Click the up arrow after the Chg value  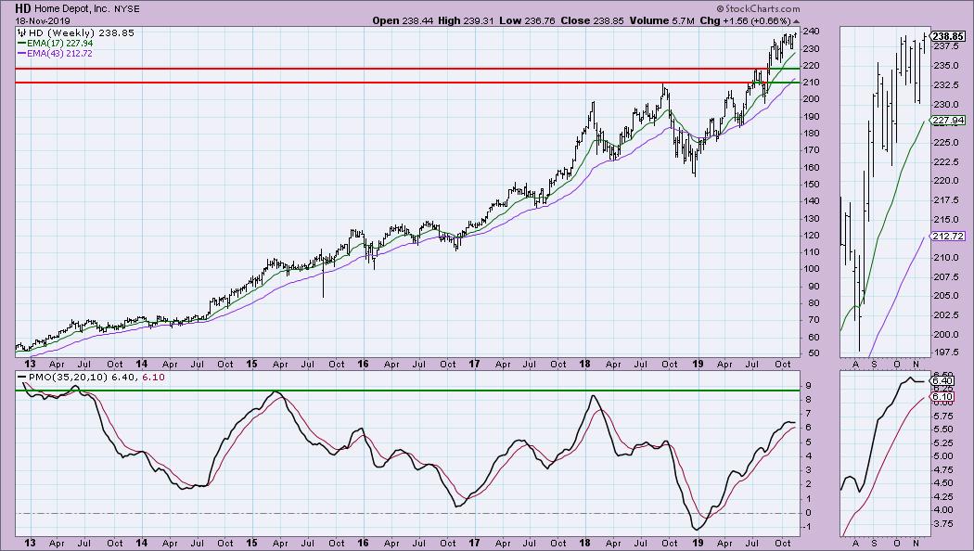pos(797,21)
